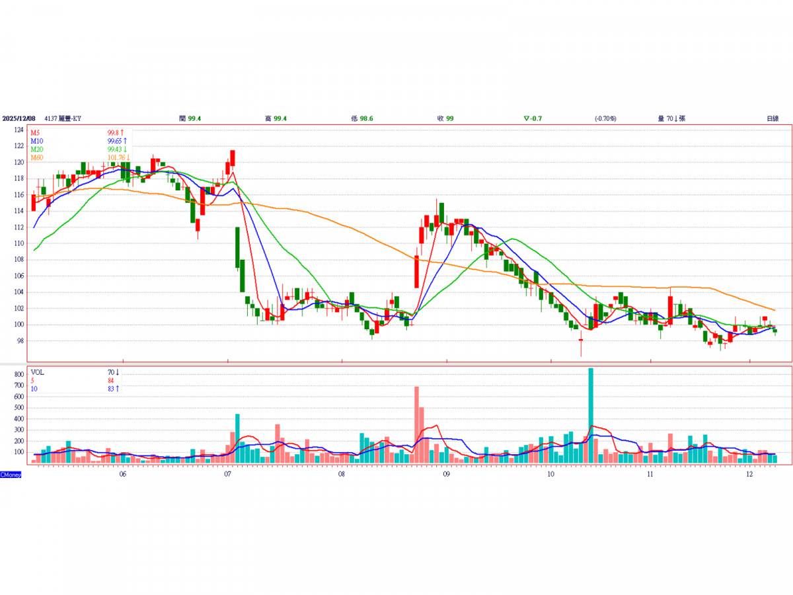Click the 2025/12/08 date in header
793x595 pixels.
pos(17,118)
